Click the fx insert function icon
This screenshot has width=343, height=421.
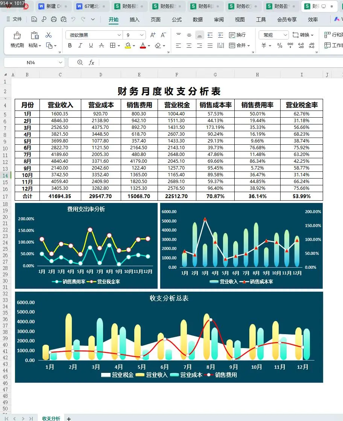coord(91,62)
